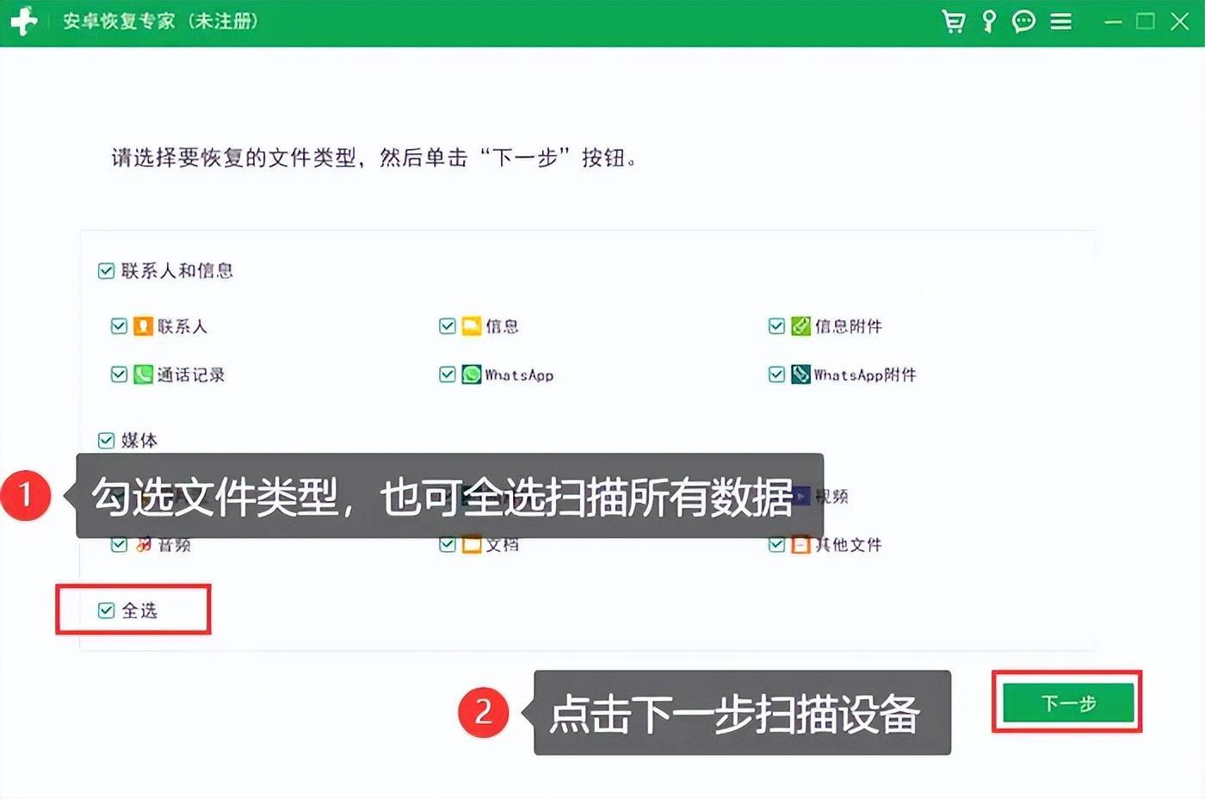The width and height of the screenshot is (1205, 799).
Task: Toggle the 信息附件 checkbox
Action: (x=776, y=326)
